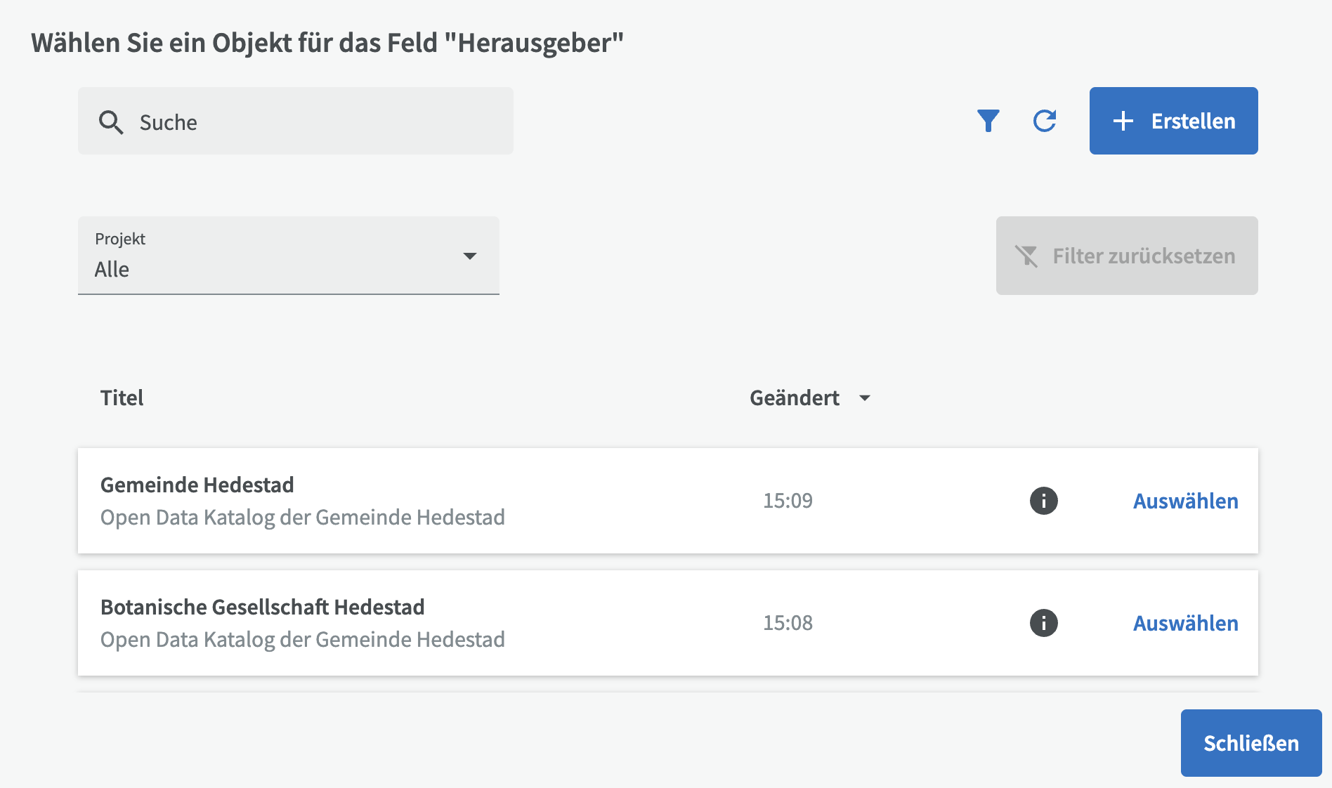Sort by the Geändert column header
The width and height of the screenshot is (1332, 788).
tap(794, 398)
